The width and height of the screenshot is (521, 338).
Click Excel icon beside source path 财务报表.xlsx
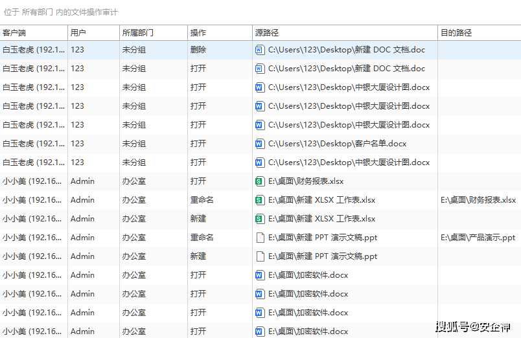pos(260,181)
